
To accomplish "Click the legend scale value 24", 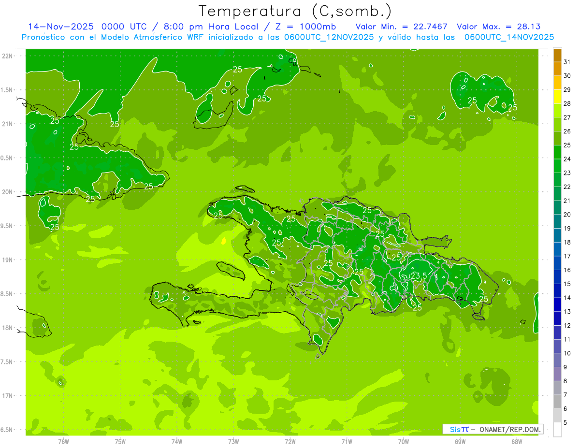I will [x=567, y=159].
